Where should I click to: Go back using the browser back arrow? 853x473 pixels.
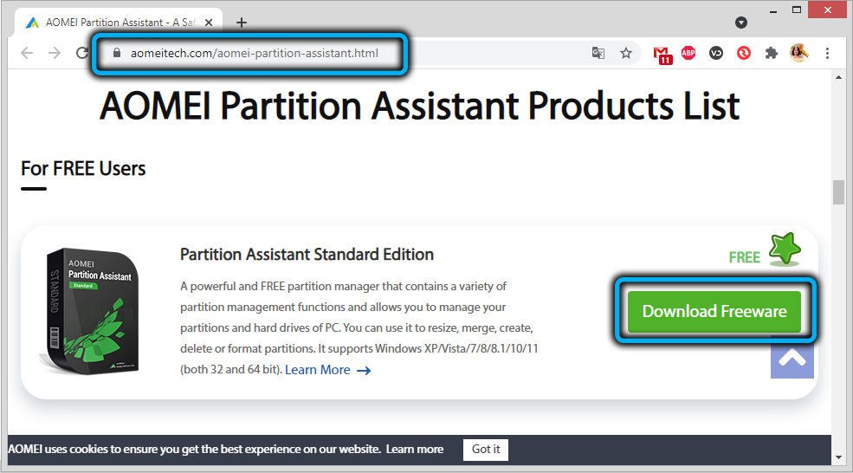[x=27, y=53]
